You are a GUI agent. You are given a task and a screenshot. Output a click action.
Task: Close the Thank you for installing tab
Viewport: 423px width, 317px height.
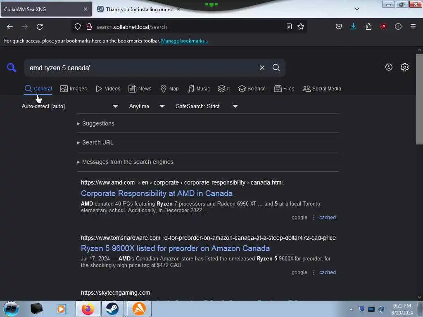coord(178,9)
